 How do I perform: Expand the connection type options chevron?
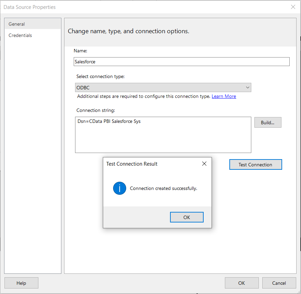pyautogui.click(x=248, y=87)
